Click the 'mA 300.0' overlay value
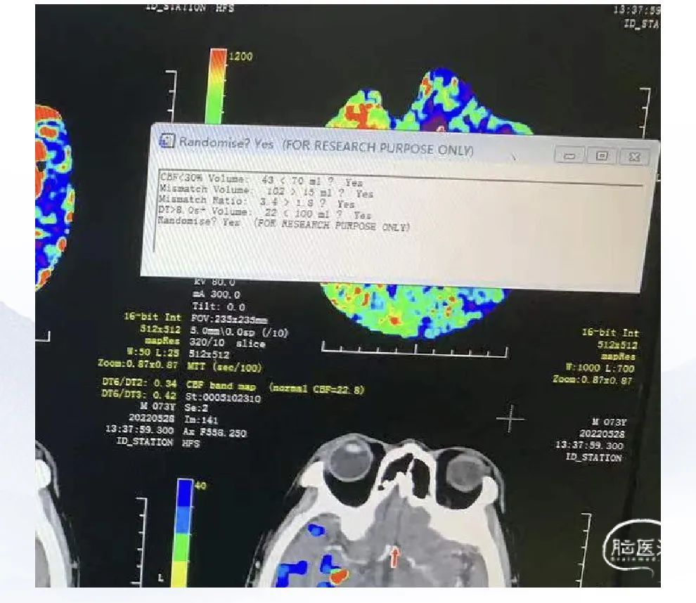Screen dimensions: 696x603 [x=217, y=294]
